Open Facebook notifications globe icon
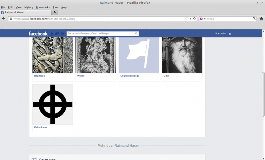This screenshot has height=160, width=265. tap(62, 33)
